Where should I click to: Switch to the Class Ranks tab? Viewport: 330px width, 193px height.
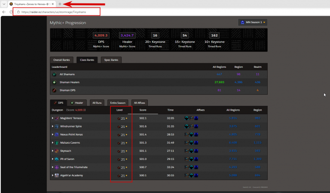[x=87, y=60]
